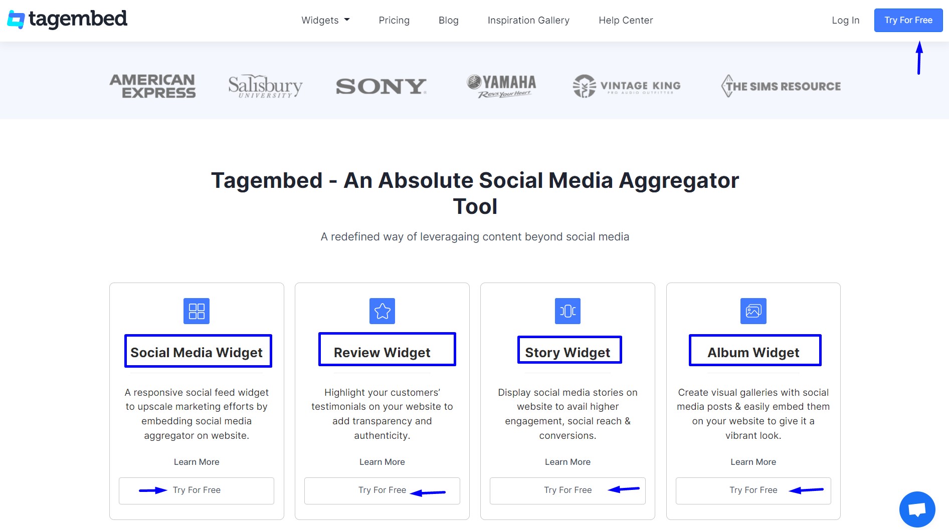The width and height of the screenshot is (949, 530).
Task: Select the Story Widget heading
Action: pyautogui.click(x=567, y=353)
